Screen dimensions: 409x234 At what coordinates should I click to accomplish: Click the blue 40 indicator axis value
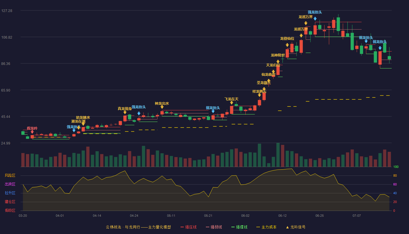(x=395, y=193)
